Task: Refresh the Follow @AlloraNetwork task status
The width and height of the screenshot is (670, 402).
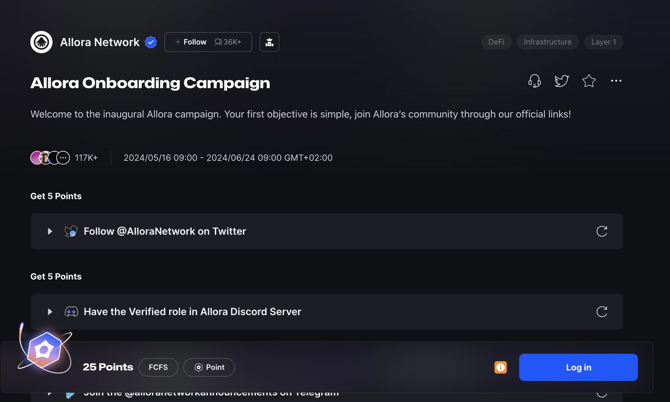Action: [x=602, y=231]
